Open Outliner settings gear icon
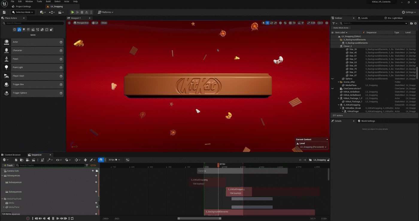Image resolution: width=419 pixels, height=221 pixels. pyautogui.click(x=416, y=23)
